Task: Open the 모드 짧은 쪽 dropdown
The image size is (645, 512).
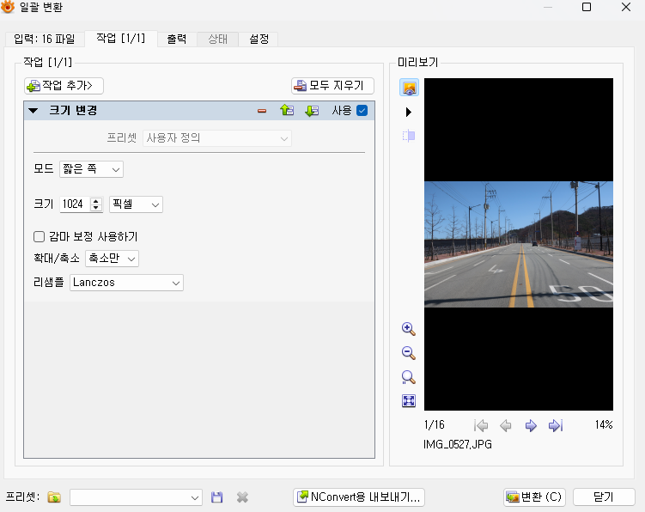Action: click(91, 169)
